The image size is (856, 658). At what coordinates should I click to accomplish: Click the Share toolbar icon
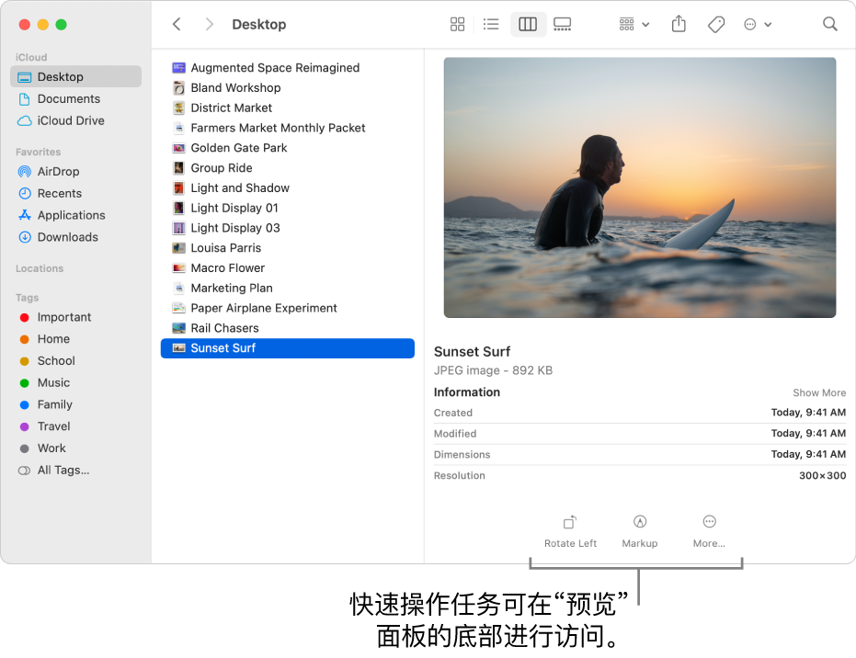coord(679,24)
